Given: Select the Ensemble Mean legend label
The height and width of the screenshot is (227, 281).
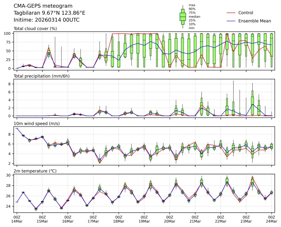Looking at the screenshot, I should (x=254, y=21).
